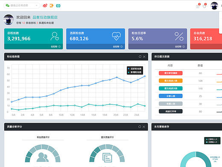
Task: Click the fans quality gauge people icon
Action: tap(42, 157)
